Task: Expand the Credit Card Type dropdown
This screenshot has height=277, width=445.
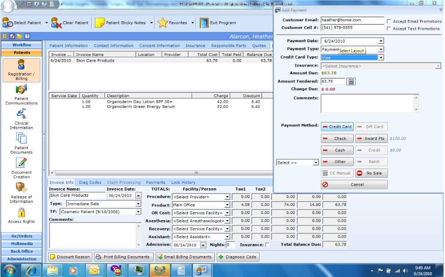Action: click(x=381, y=58)
